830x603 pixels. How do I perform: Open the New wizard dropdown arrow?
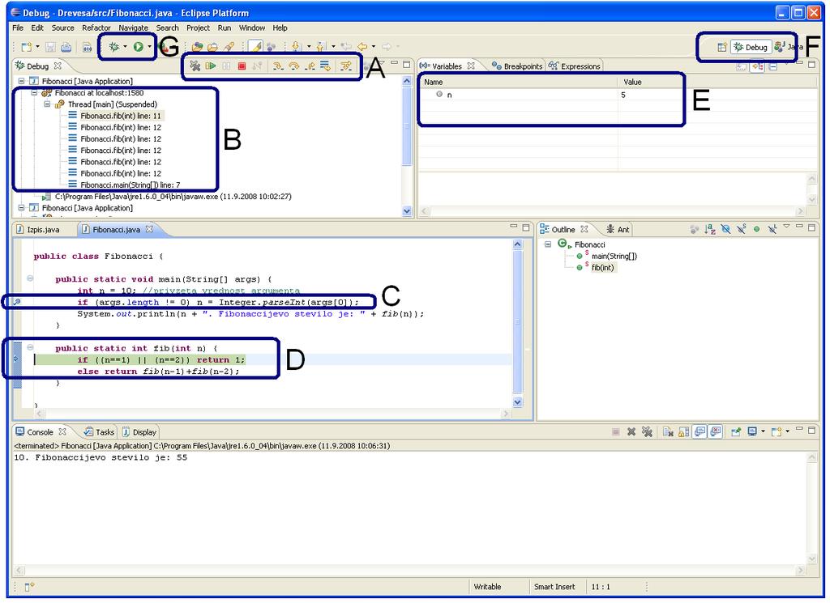(37, 47)
